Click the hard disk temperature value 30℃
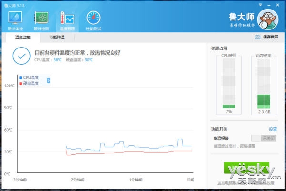 [x=89, y=60]
